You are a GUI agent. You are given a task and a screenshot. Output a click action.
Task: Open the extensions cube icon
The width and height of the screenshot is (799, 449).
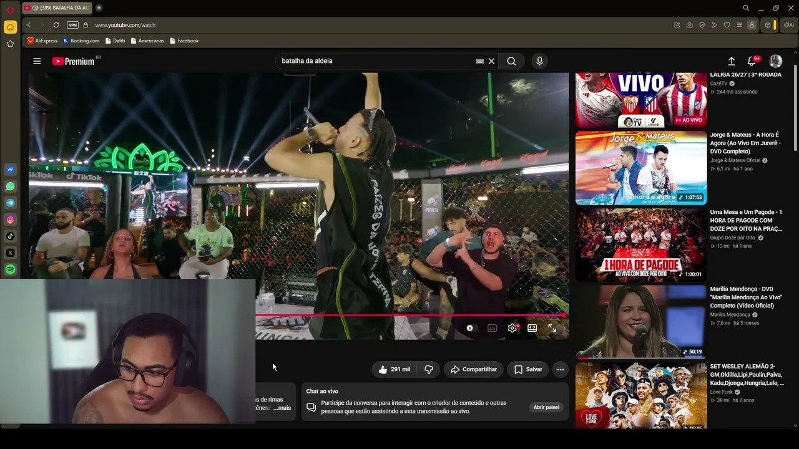(x=768, y=25)
